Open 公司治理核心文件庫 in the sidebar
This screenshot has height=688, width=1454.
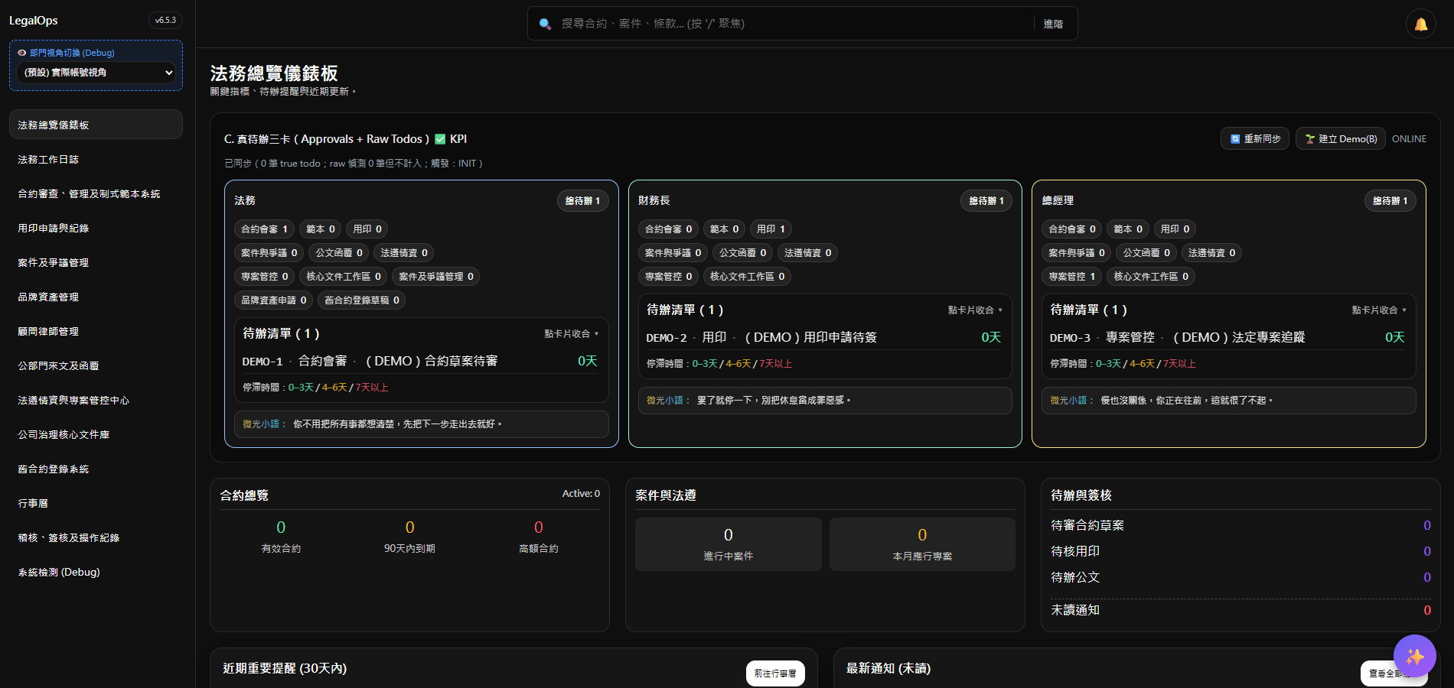tap(96, 434)
